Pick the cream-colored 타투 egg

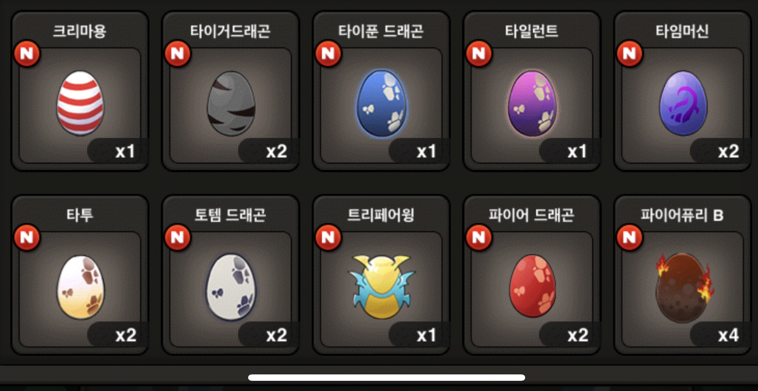(80, 287)
